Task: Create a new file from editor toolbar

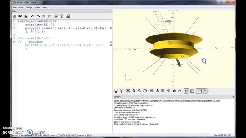Action: click(x=15, y=16)
